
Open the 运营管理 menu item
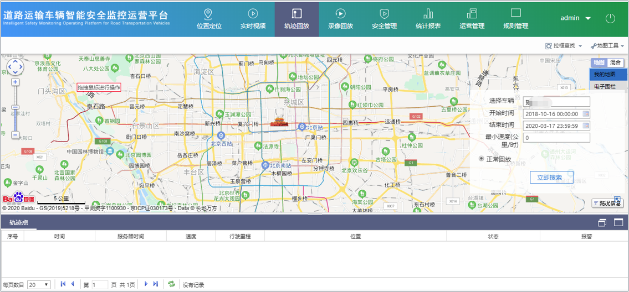[472, 19]
